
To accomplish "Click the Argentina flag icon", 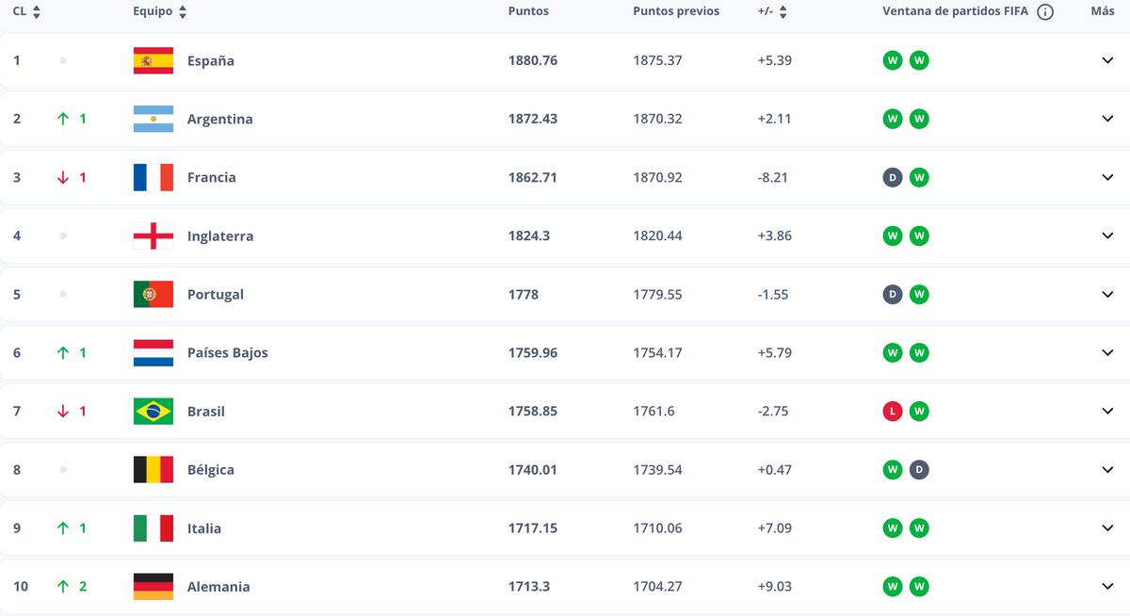I will 153,119.
